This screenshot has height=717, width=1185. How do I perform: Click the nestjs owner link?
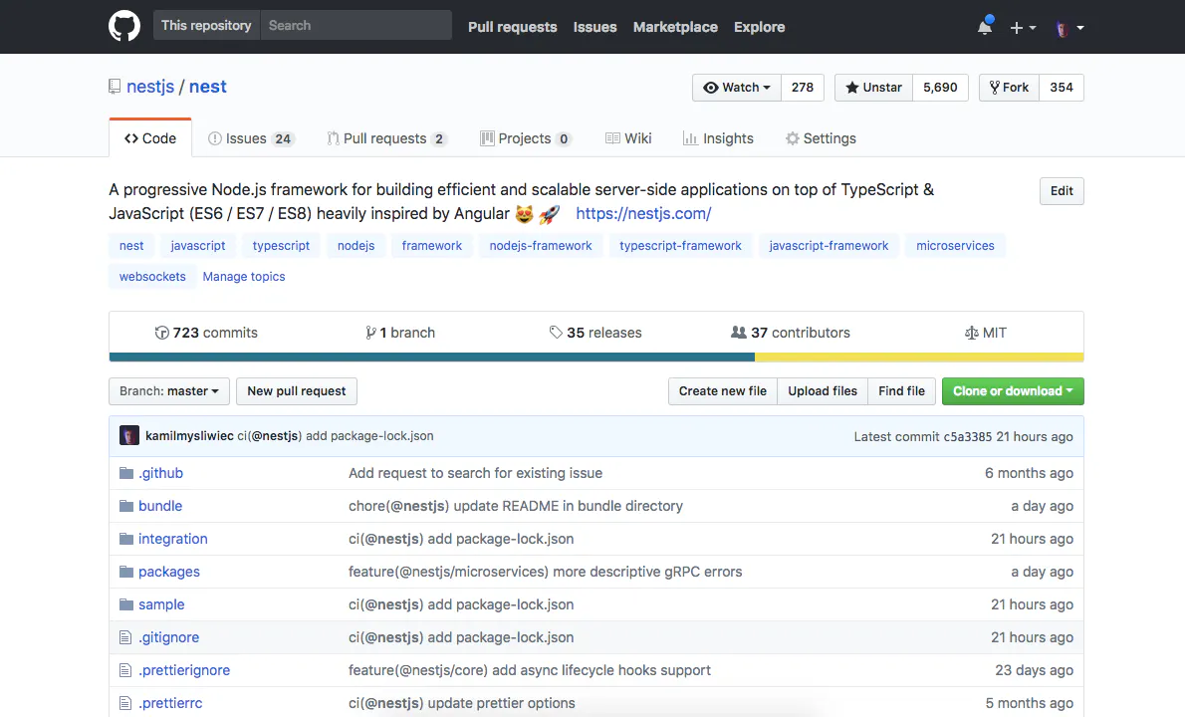pyautogui.click(x=150, y=87)
